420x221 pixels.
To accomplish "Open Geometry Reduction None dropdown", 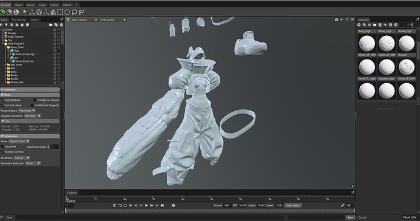I will pyautogui.click(x=33, y=163).
